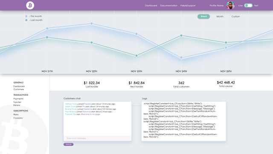Select the Week chart range
The height and width of the screenshot is (154, 273).
(203, 16)
